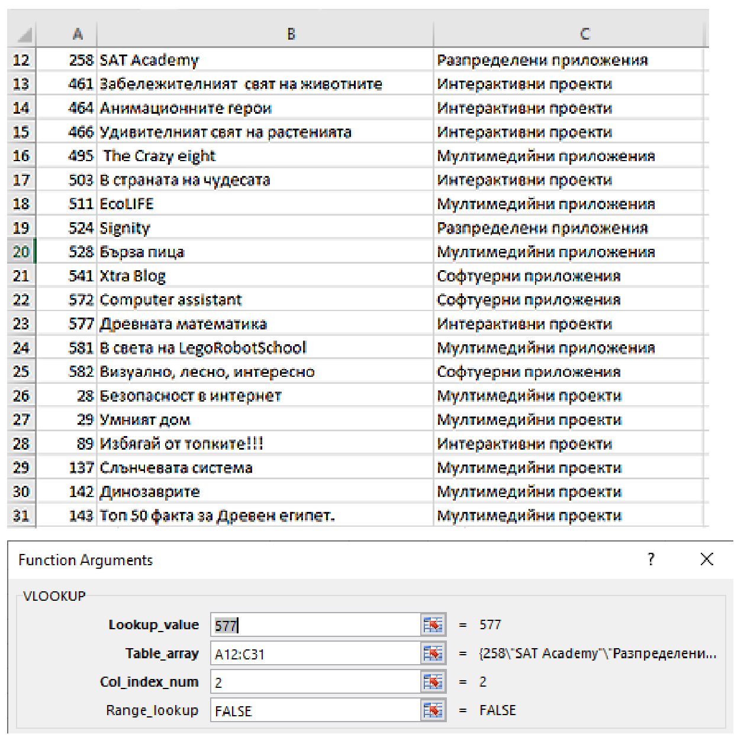Click cell 'Signity'
The height and width of the screenshot is (740, 744).
[265, 228]
